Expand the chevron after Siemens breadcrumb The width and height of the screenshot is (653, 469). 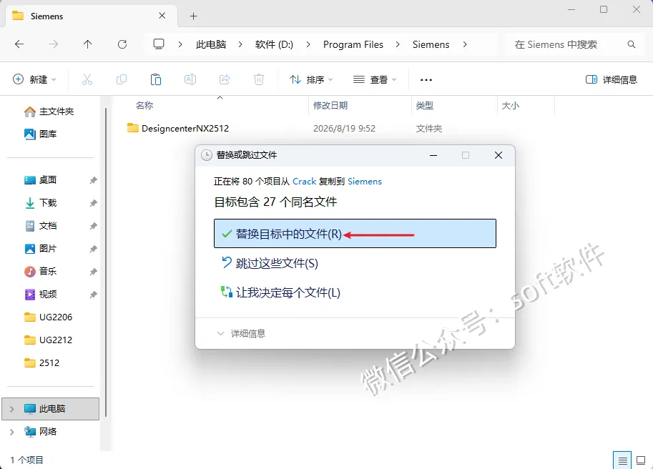click(x=465, y=44)
